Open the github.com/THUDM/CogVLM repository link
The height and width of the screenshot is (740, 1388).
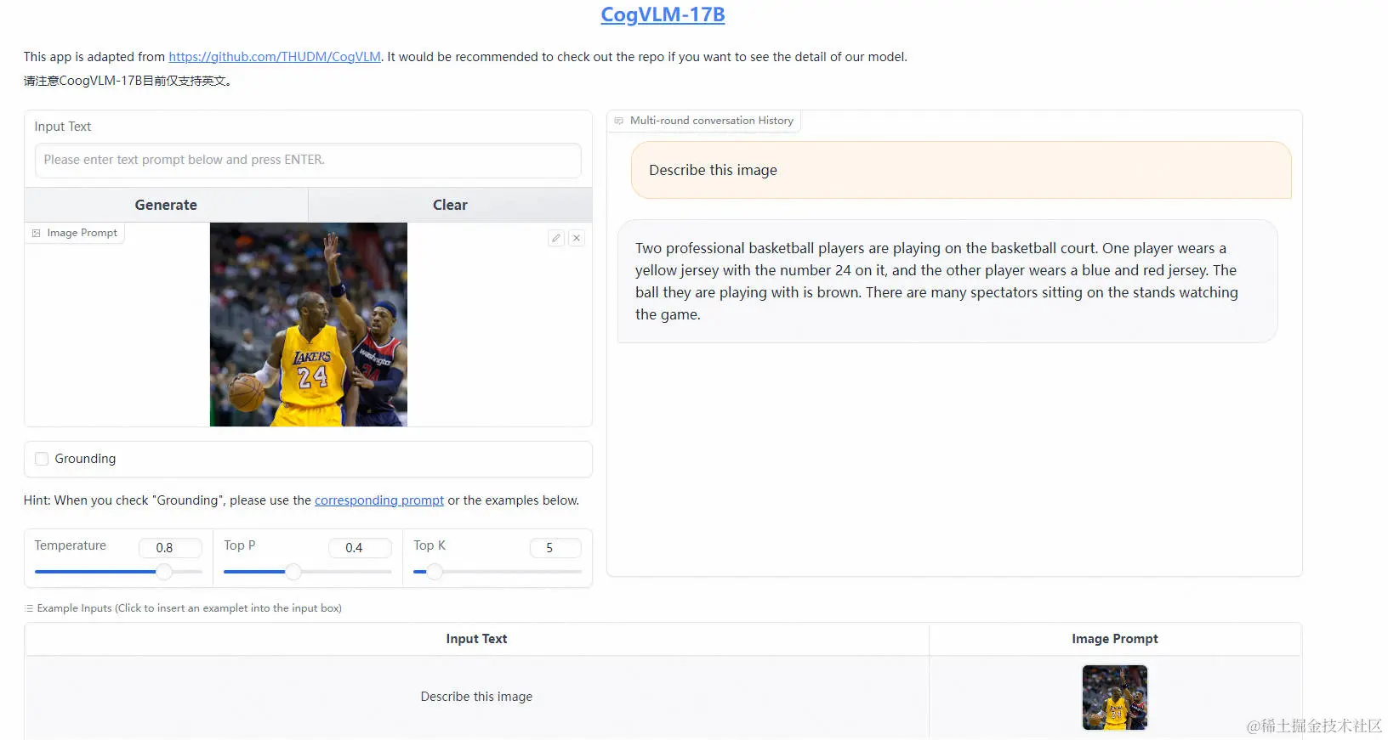[x=275, y=57]
